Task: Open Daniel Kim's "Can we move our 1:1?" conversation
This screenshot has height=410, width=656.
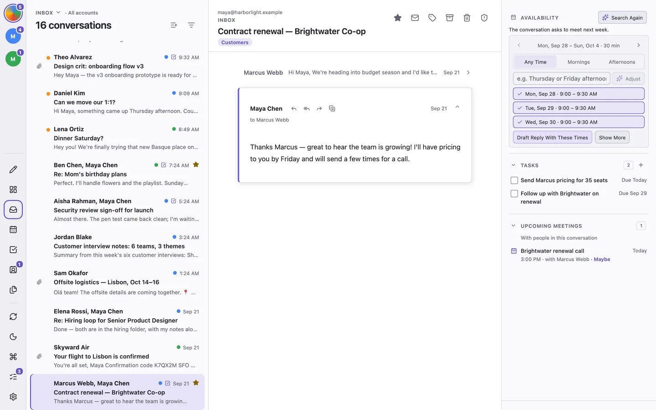Action: [x=118, y=102]
